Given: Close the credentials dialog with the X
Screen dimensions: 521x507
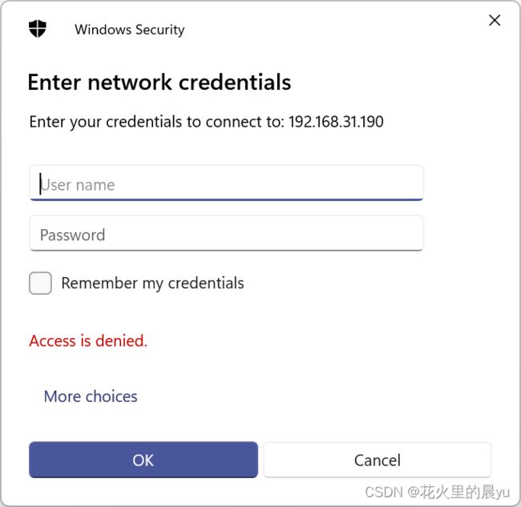Looking at the screenshot, I should (495, 20).
